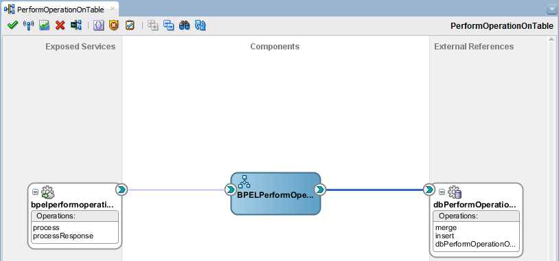The width and height of the screenshot is (559, 261).
Task: Click output arrow port on bpelperformoperation service
Action: 122,190
